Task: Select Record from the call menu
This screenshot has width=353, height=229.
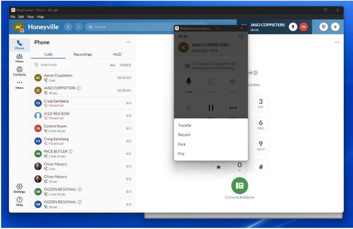Action: 211,135
